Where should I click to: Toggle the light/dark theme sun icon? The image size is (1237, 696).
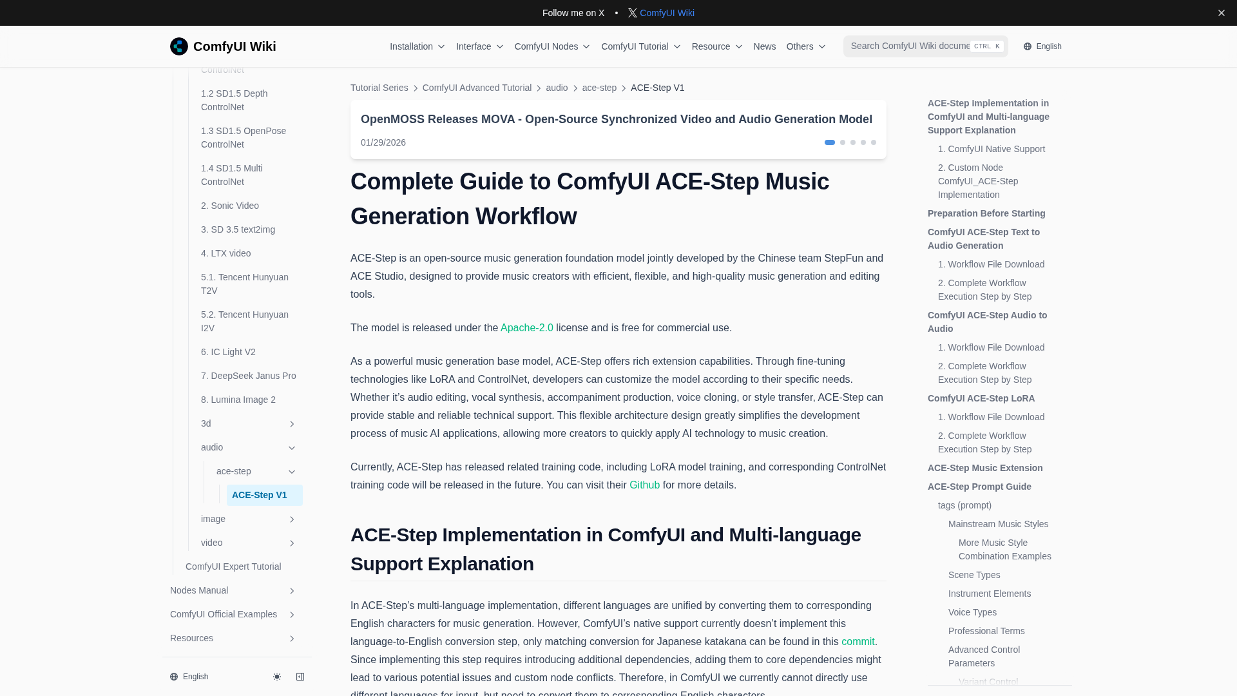(x=277, y=677)
